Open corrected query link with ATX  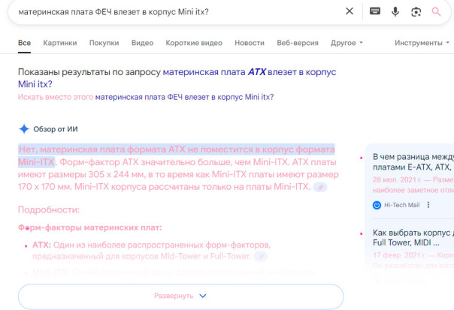pos(177,78)
